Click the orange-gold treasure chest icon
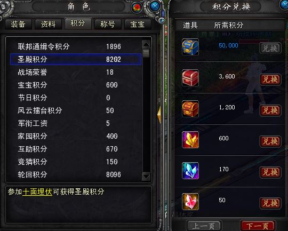Screen dimensions: 288x231 [x=190, y=109]
